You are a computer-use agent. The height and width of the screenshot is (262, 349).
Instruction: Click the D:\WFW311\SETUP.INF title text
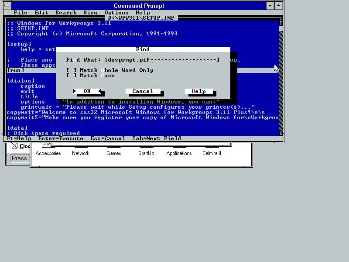click(x=141, y=18)
